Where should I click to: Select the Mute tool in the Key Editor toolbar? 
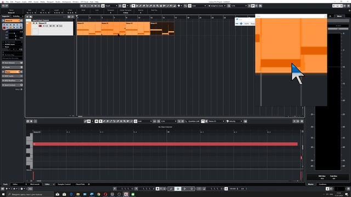(121, 121)
